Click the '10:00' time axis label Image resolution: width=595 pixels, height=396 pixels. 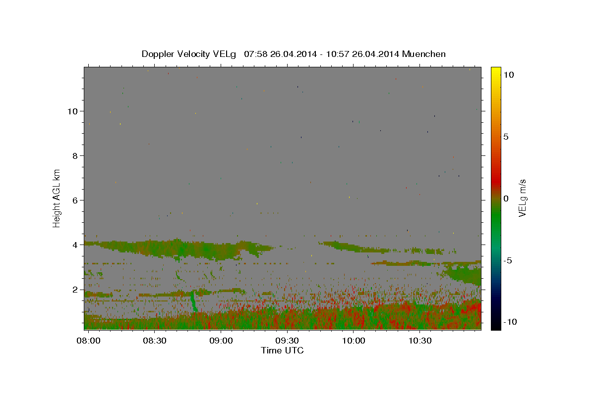click(x=353, y=341)
